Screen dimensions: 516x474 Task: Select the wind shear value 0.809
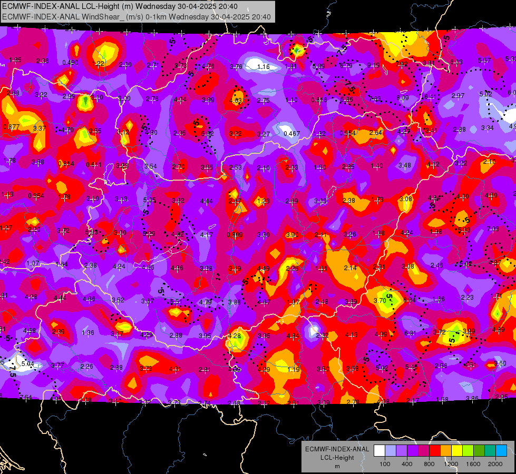[x=235, y=235]
